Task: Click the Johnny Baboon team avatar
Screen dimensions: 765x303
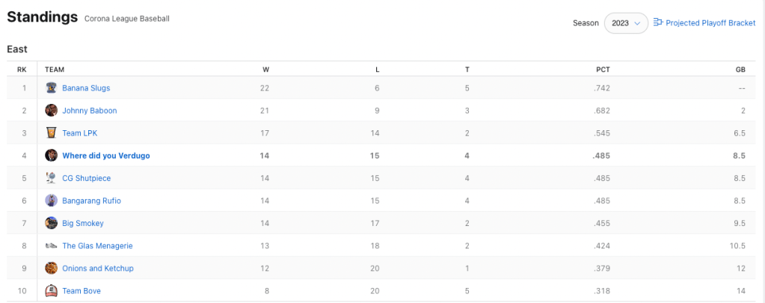Action: tap(52, 111)
